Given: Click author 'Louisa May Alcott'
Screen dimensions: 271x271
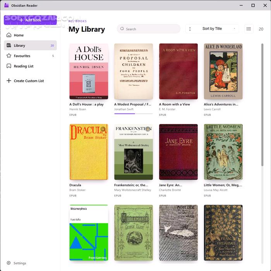Looking at the screenshot, I should [x=216, y=190].
